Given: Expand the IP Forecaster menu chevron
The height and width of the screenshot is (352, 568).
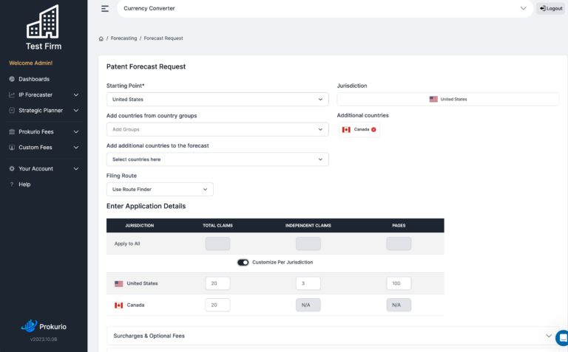Looking at the screenshot, I should click(x=76, y=94).
